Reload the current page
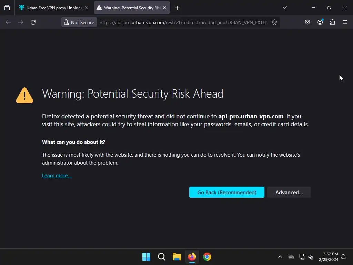This screenshot has height=265, width=353. [33, 22]
